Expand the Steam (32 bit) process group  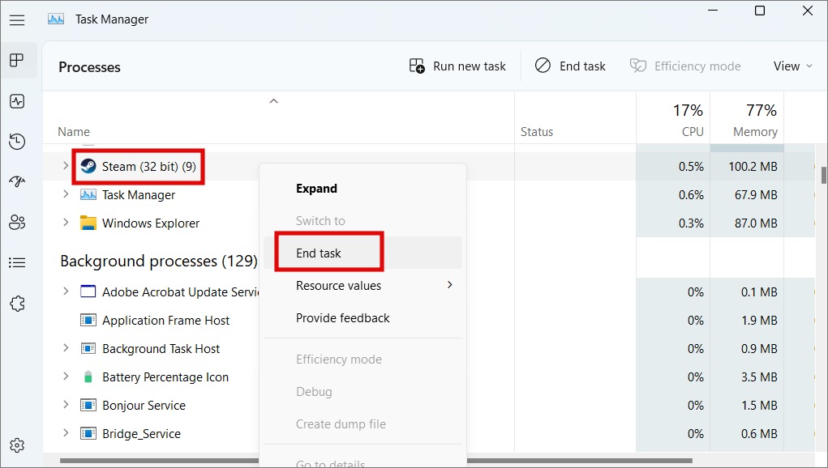(66, 165)
